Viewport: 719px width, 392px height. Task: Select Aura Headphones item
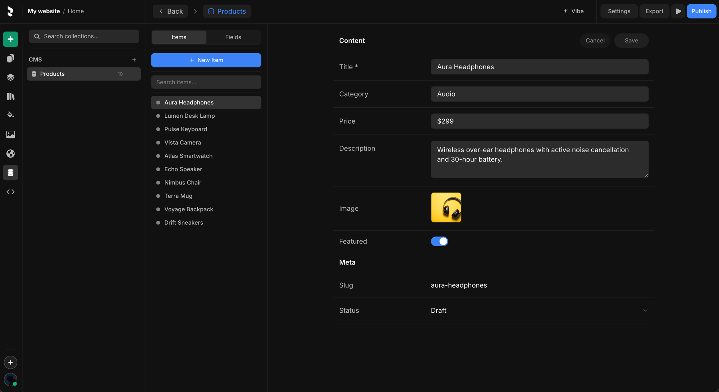[206, 103]
